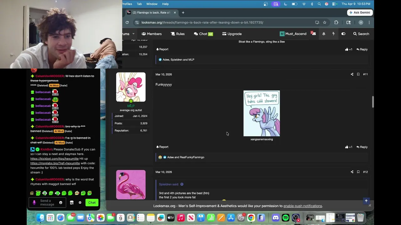Click the lightning bolt What's new icon

pyautogui.click(x=333, y=34)
